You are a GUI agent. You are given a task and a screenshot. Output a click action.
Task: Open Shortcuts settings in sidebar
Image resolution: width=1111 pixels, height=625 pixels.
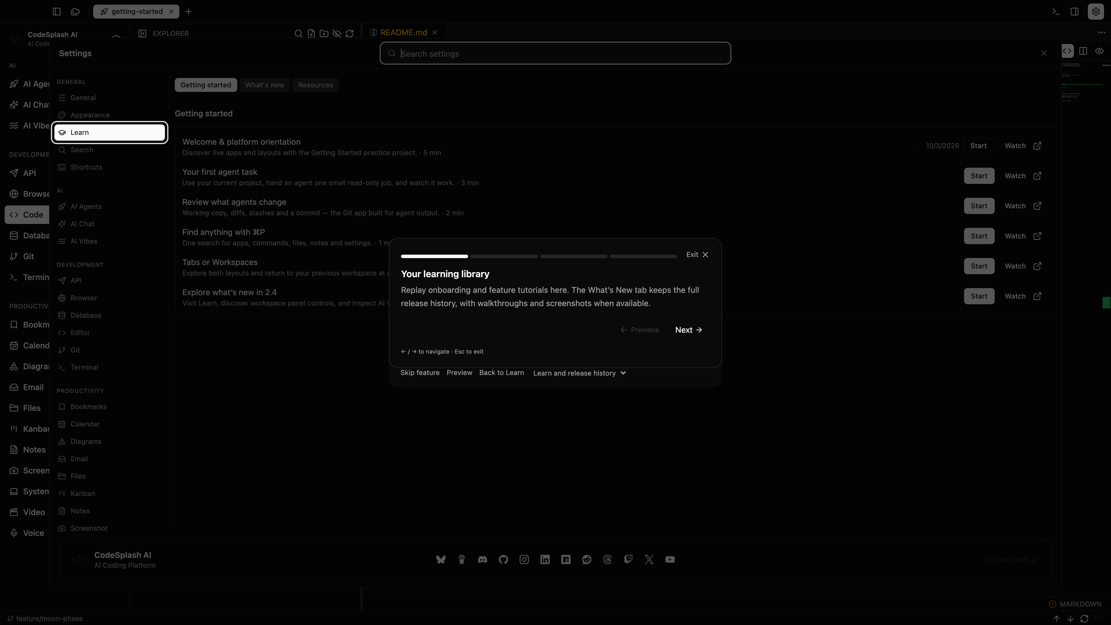coord(110,167)
